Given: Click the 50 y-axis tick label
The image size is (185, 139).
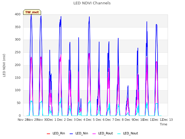Looking at the screenshot, I should [x=18, y=103].
